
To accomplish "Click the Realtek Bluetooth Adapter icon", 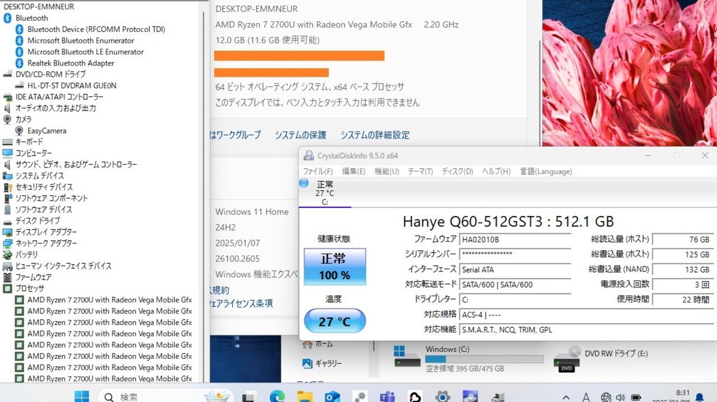I will tap(19, 63).
